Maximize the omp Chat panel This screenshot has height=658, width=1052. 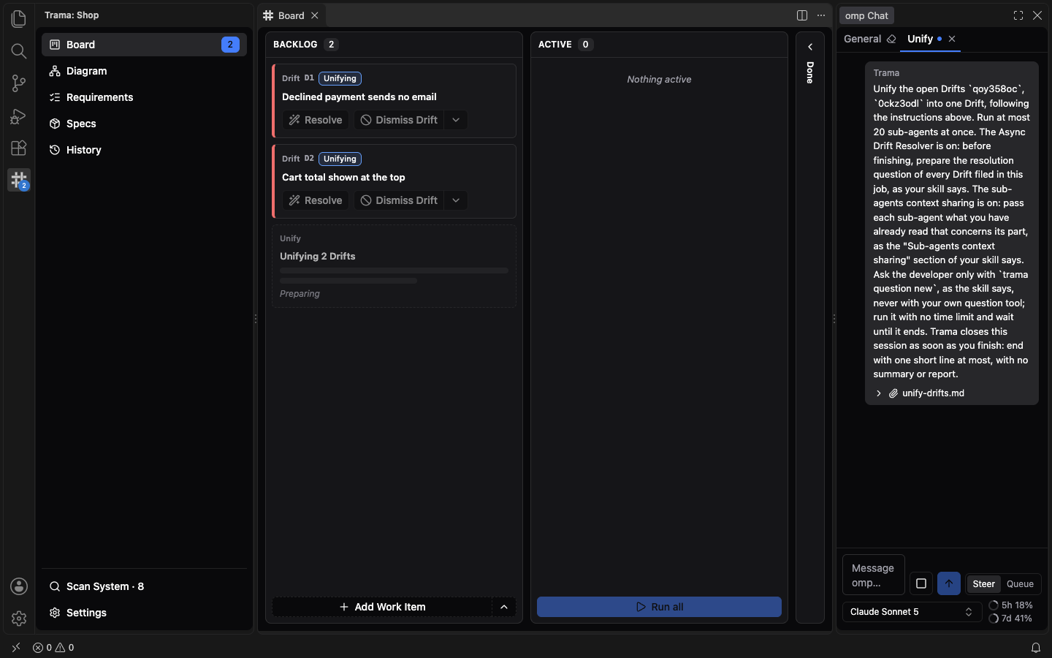tap(1018, 15)
